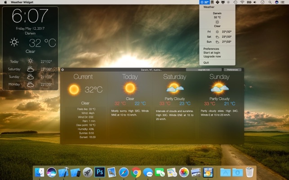Screen dimensions: 289x180
Task: Click the Upgrade now button on forecast panel
Action: (203, 70)
